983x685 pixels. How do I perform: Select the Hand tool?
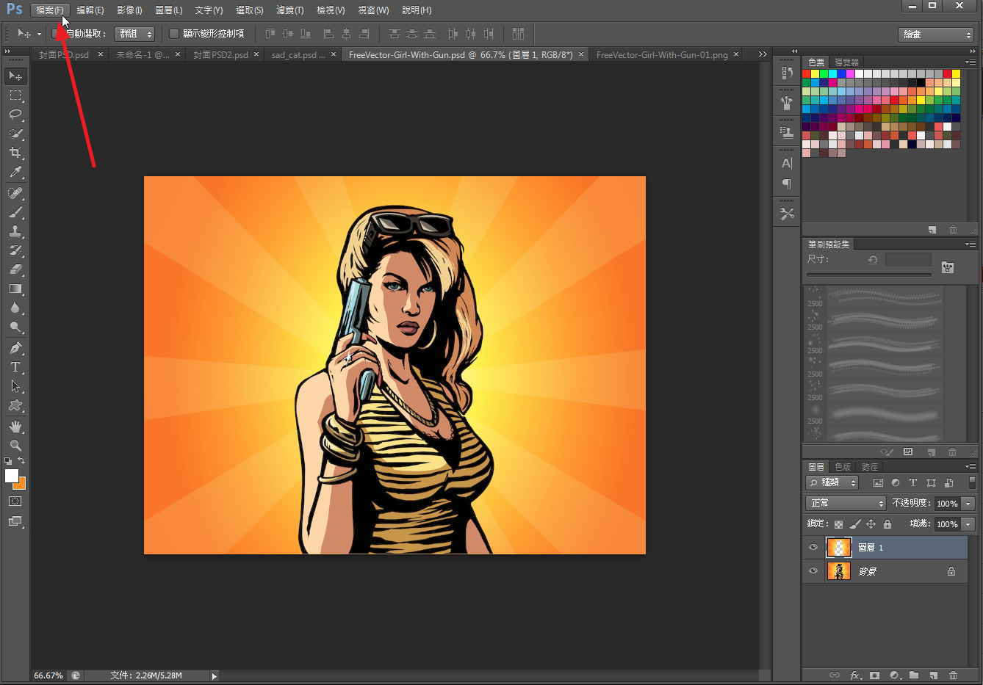15,427
